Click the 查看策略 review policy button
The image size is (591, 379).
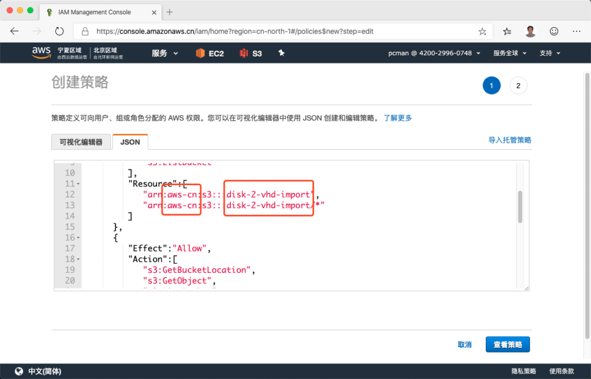pos(507,344)
